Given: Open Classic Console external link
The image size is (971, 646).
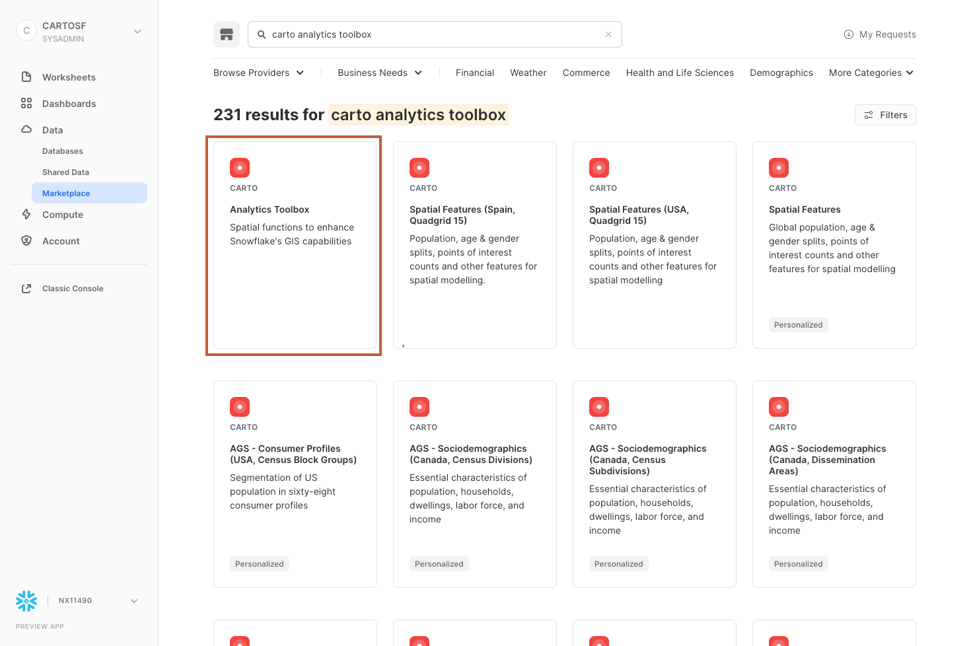Looking at the screenshot, I should [x=73, y=289].
